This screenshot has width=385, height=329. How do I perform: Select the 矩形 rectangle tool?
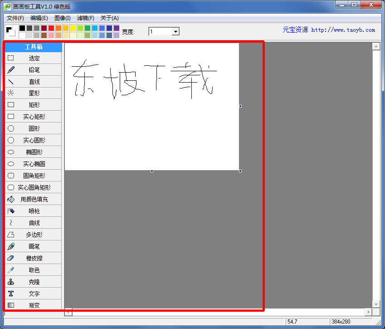coord(33,105)
